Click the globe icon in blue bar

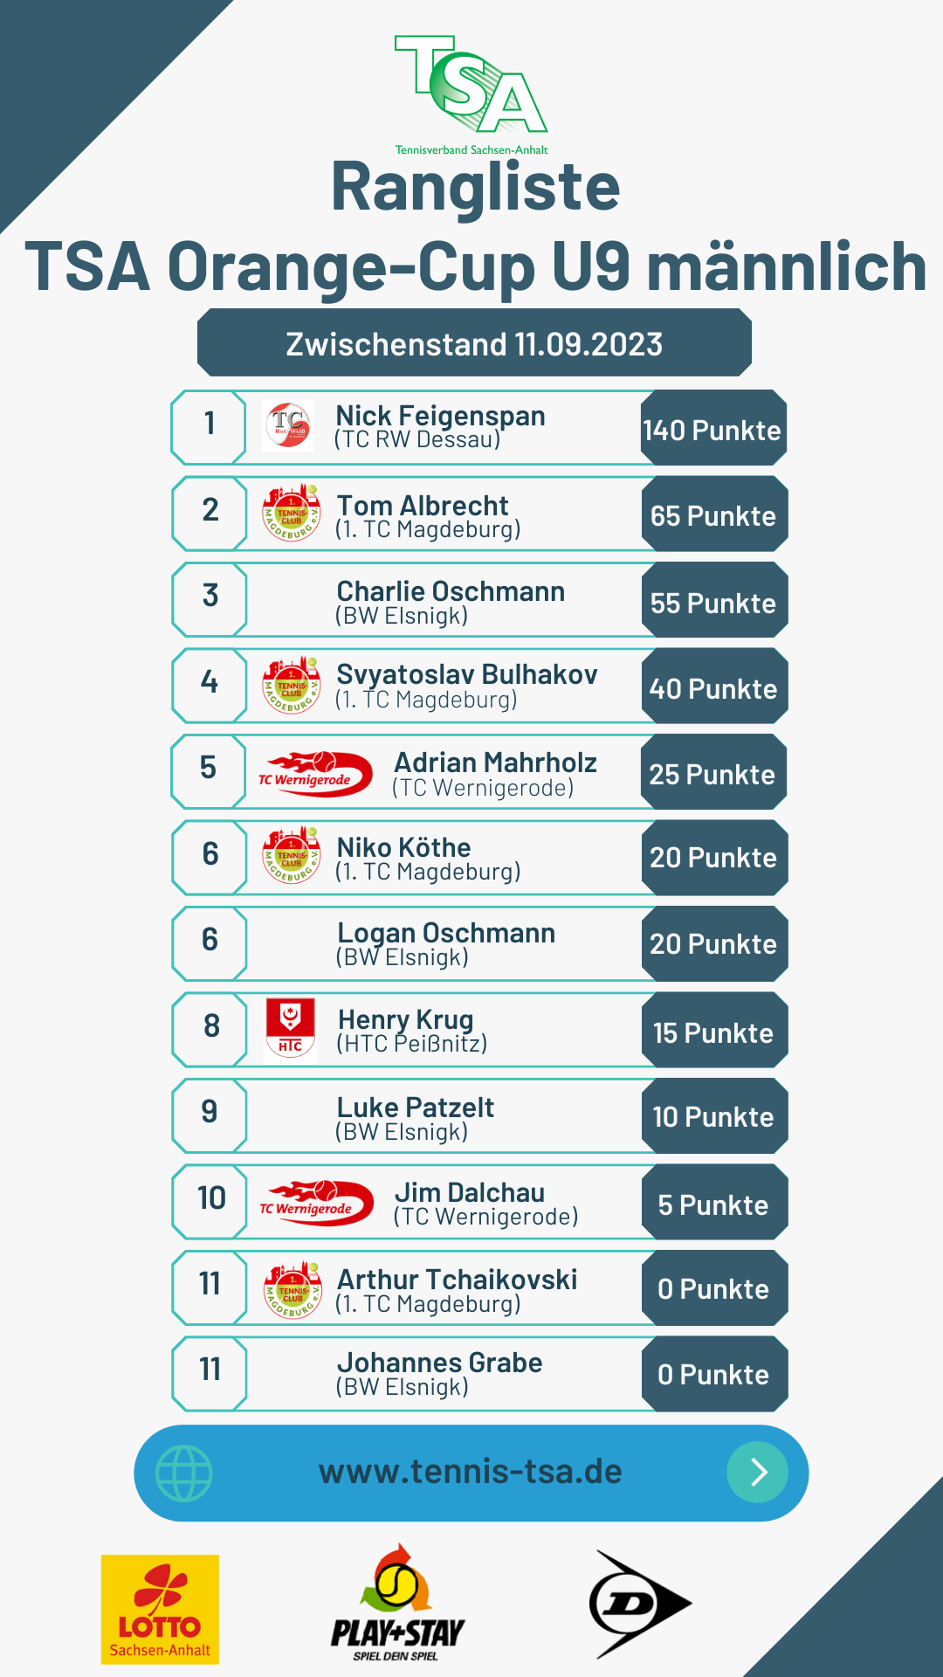(x=183, y=1473)
